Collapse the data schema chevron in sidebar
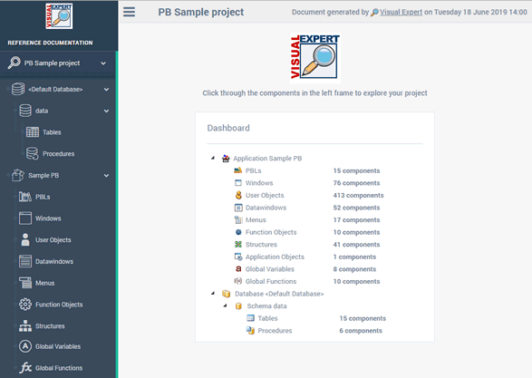This screenshot has height=378, width=532. [x=107, y=111]
